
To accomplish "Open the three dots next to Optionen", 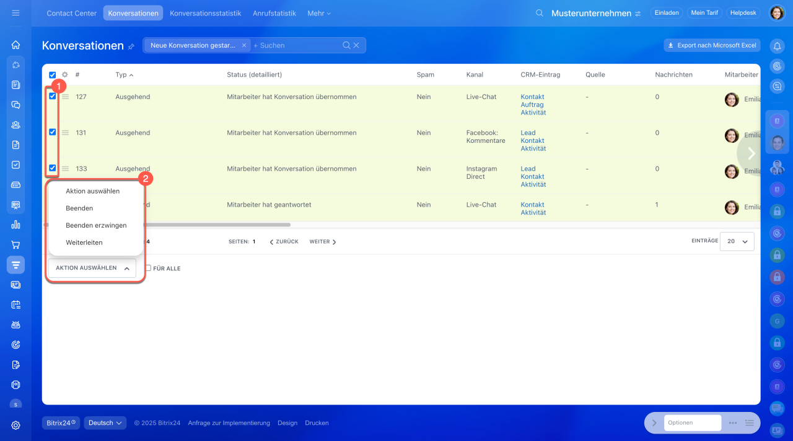I will tap(733, 423).
